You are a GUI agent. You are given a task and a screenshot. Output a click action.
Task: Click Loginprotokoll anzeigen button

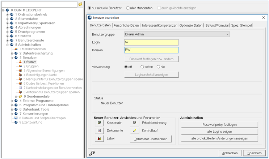coord(151,75)
